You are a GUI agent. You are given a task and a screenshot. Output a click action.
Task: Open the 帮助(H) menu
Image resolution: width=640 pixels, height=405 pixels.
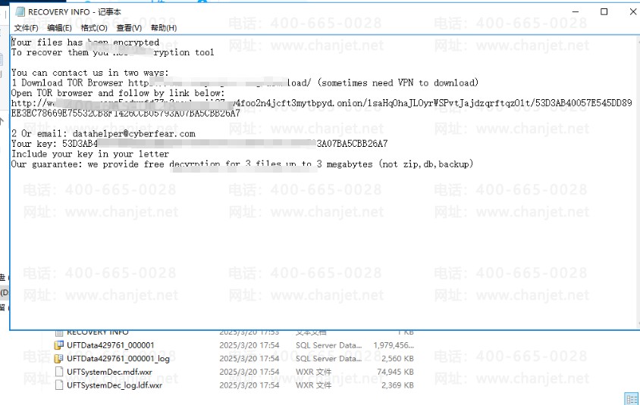point(163,28)
